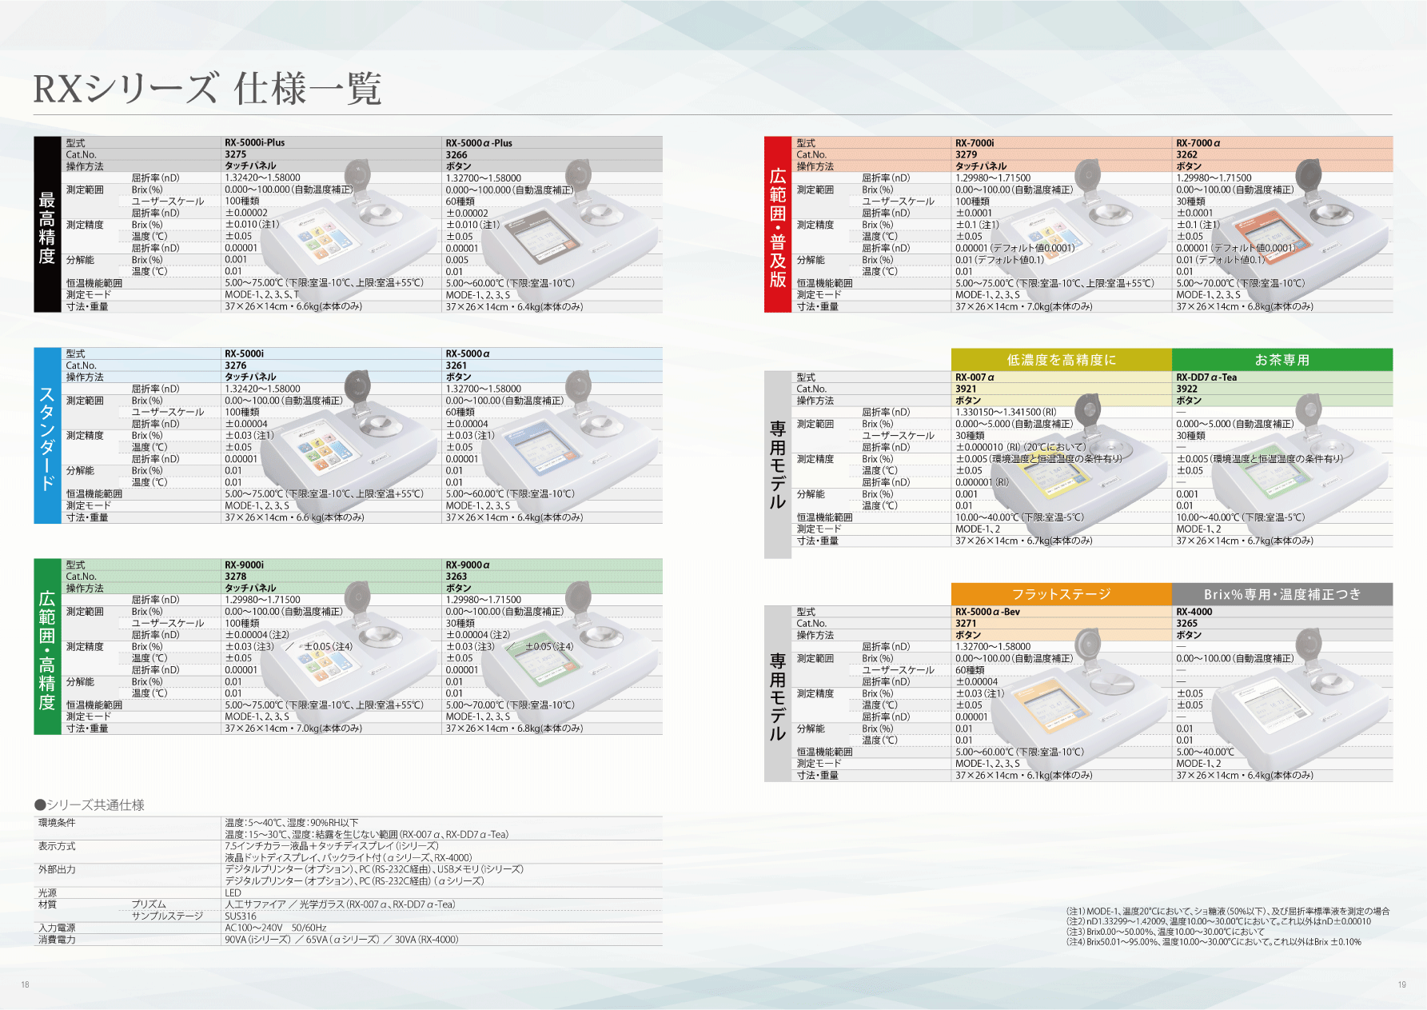The height and width of the screenshot is (1010, 1427).
Task: Click the blue 'スタンダード' category label
Action: coord(47,436)
